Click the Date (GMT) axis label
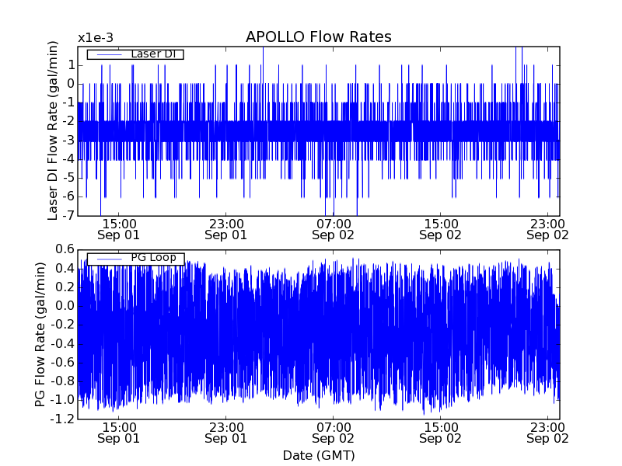Screen dimensions: 622x466 (x=319, y=456)
